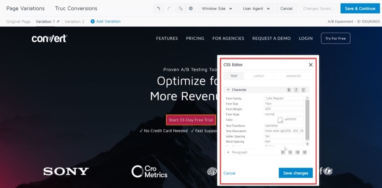This screenshot has height=188, width=382.
Task: Close the CSS Editor with the X
Action: click(311, 65)
